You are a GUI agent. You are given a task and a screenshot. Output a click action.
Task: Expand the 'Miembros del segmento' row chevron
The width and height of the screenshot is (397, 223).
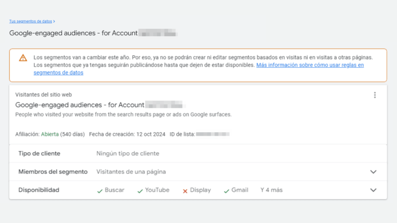[x=373, y=172]
